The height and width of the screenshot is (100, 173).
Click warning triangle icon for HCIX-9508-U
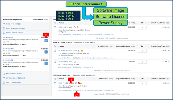coord(77,27)
